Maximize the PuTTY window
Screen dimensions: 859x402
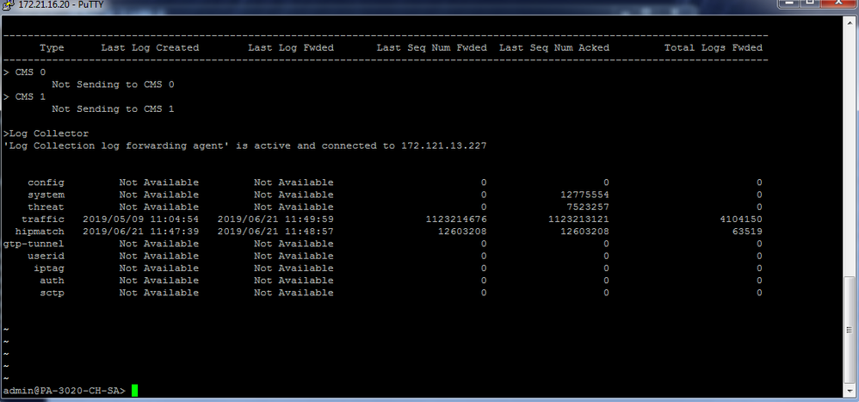pos(812,3)
